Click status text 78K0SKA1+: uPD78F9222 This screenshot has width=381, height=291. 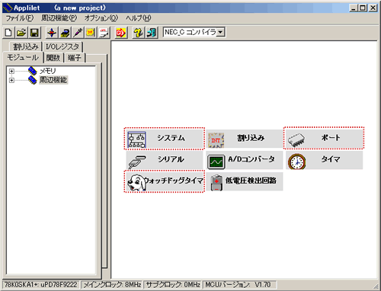click(x=40, y=285)
